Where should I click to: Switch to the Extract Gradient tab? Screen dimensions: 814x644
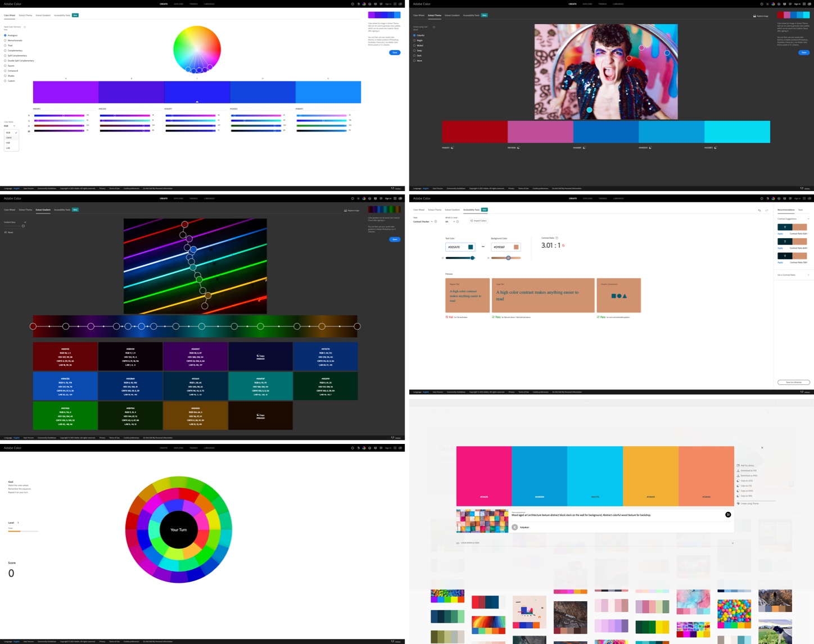pyautogui.click(x=43, y=15)
